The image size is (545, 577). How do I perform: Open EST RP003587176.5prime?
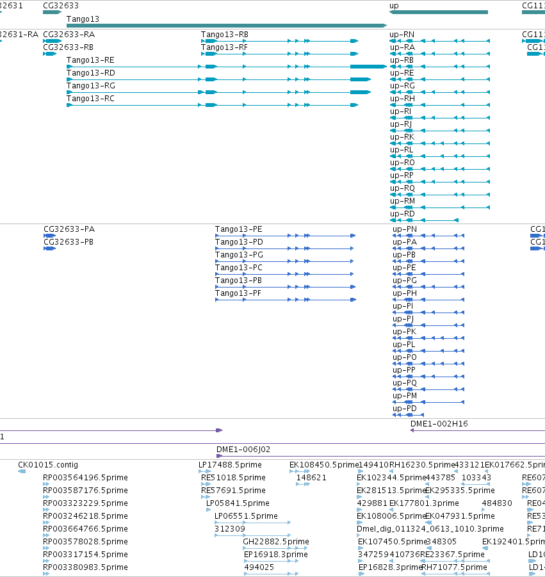(x=85, y=491)
